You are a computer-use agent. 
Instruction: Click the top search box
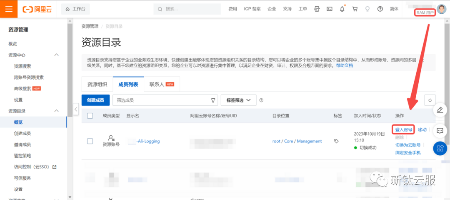pyautogui.click(x=187, y=9)
